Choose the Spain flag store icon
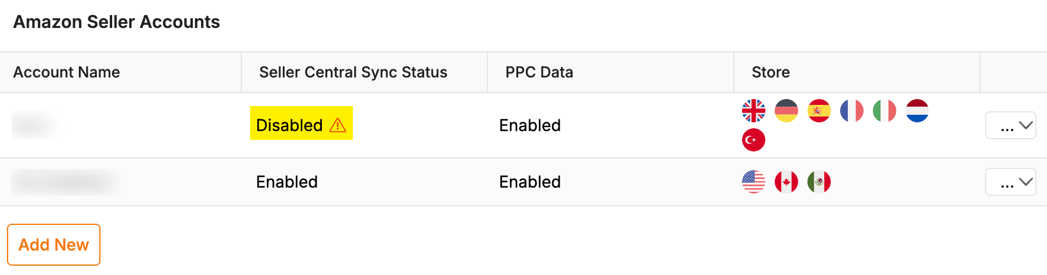The height and width of the screenshot is (275, 1047). (x=819, y=111)
